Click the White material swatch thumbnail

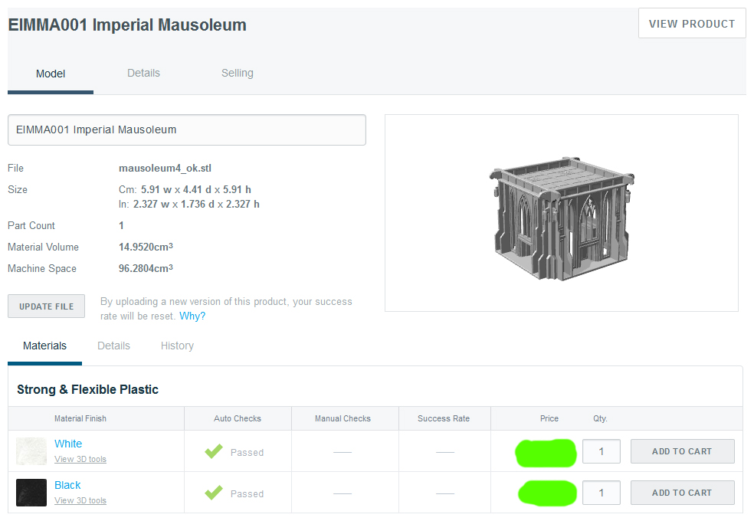pos(31,451)
